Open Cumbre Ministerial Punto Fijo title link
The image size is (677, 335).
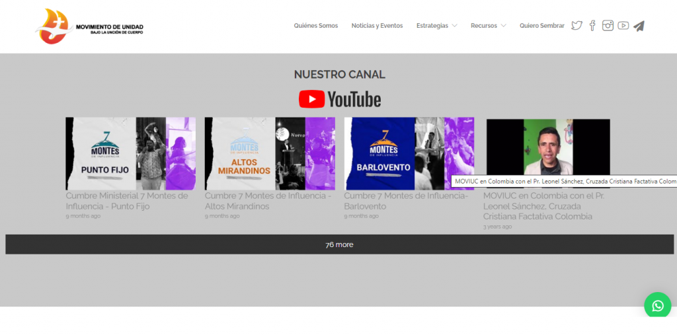pyautogui.click(x=127, y=201)
